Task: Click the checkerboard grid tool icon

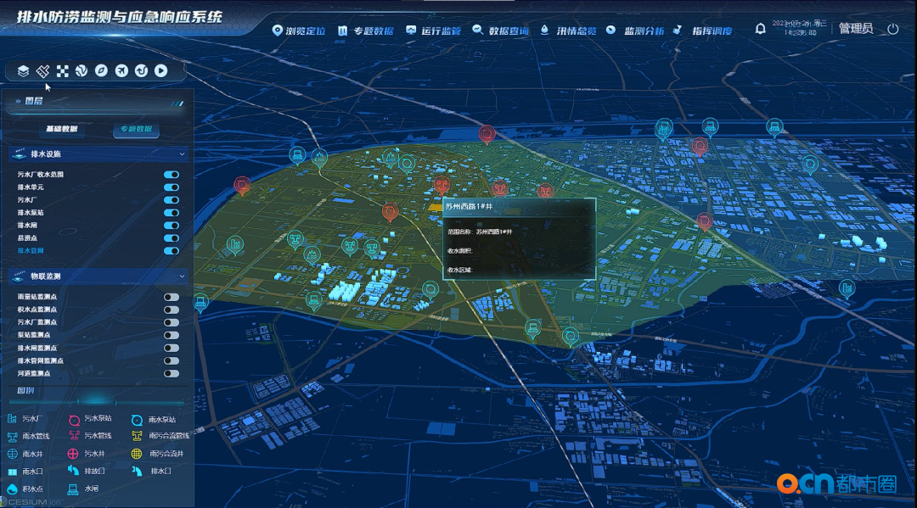Action: (62, 71)
